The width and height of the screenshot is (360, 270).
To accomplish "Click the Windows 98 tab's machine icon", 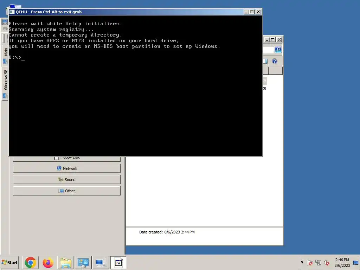I will click(5, 96).
